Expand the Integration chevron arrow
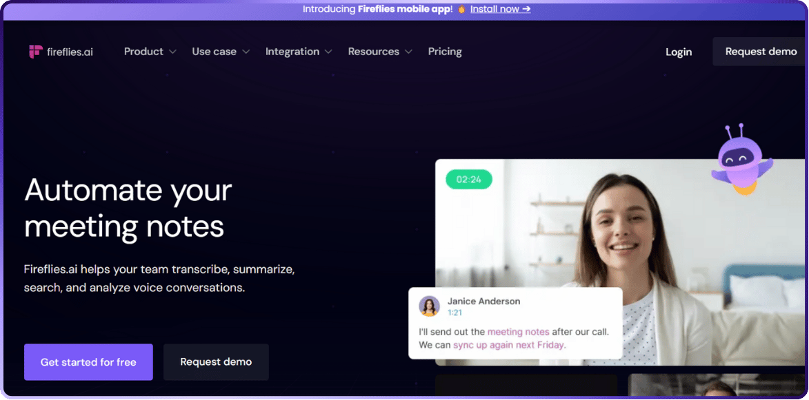809x400 pixels. (x=328, y=52)
